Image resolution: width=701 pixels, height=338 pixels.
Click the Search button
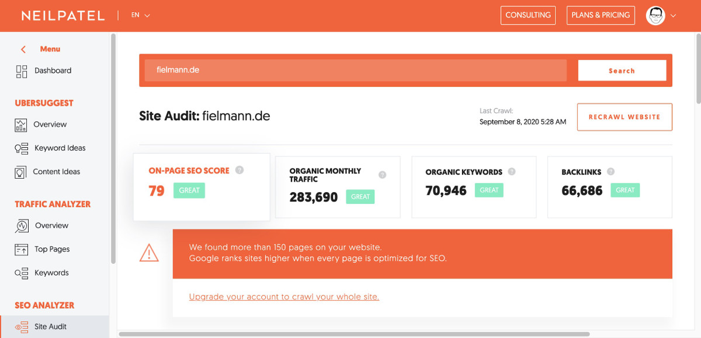pos(622,71)
